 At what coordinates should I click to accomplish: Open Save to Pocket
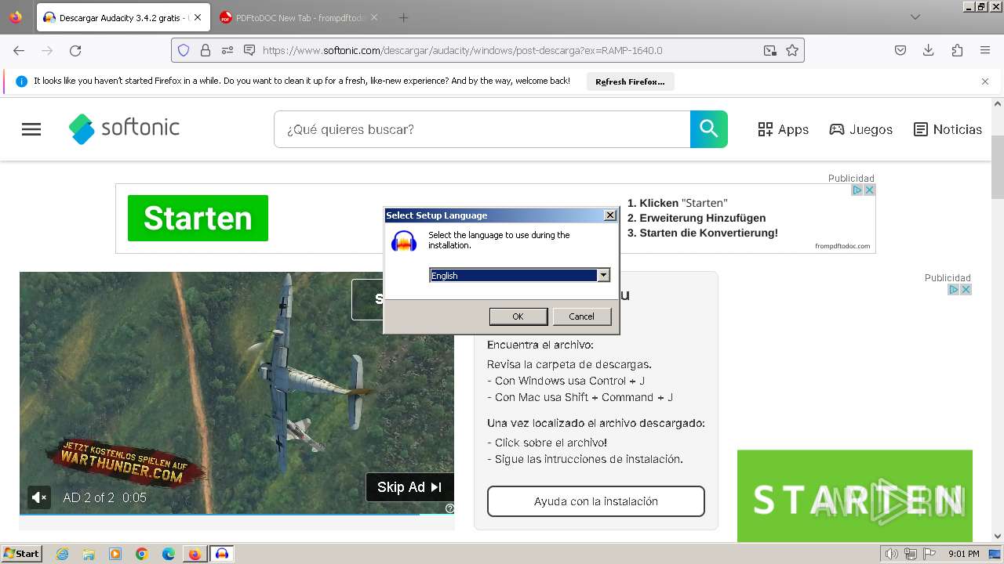coord(900,50)
